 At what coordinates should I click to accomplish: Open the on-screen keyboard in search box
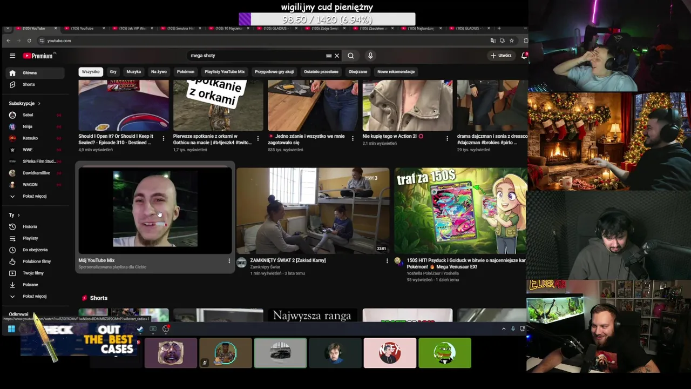[328, 56]
